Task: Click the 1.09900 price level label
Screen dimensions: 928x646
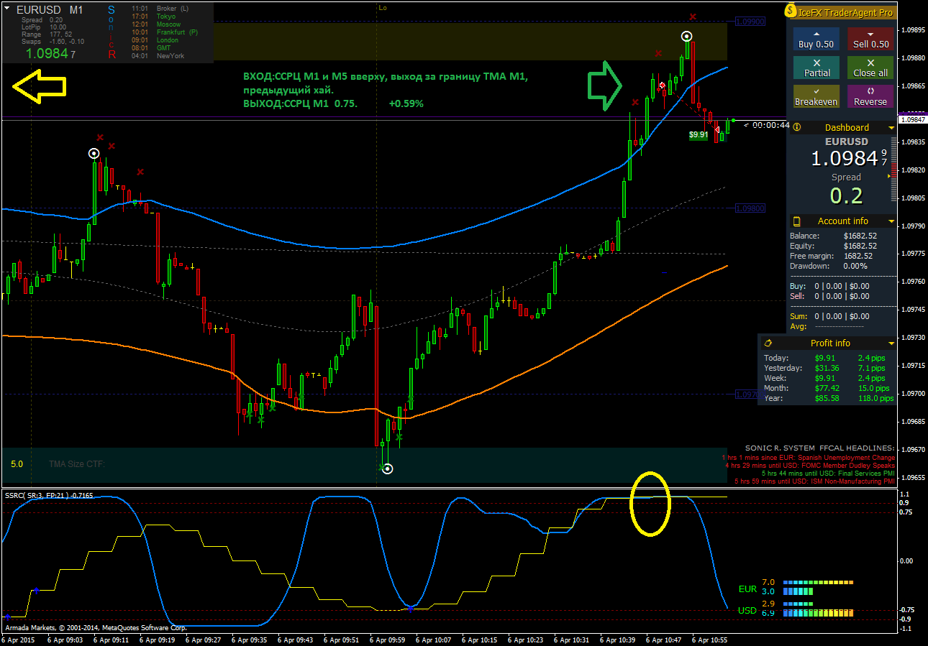Action: click(750, 22)
